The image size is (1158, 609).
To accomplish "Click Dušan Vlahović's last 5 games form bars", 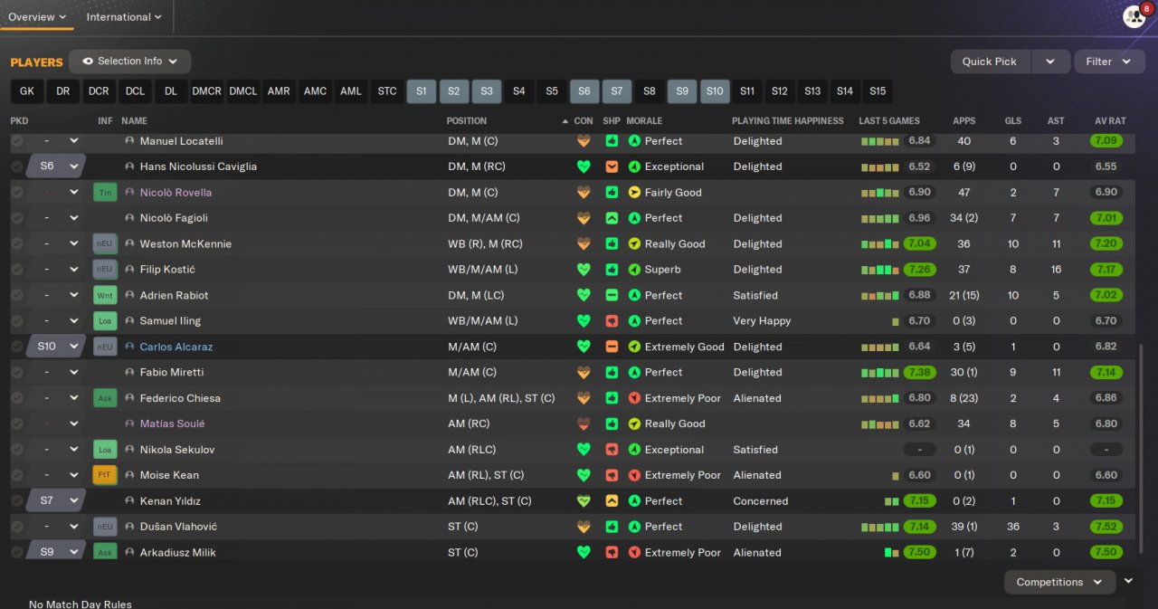I will 880,527.
